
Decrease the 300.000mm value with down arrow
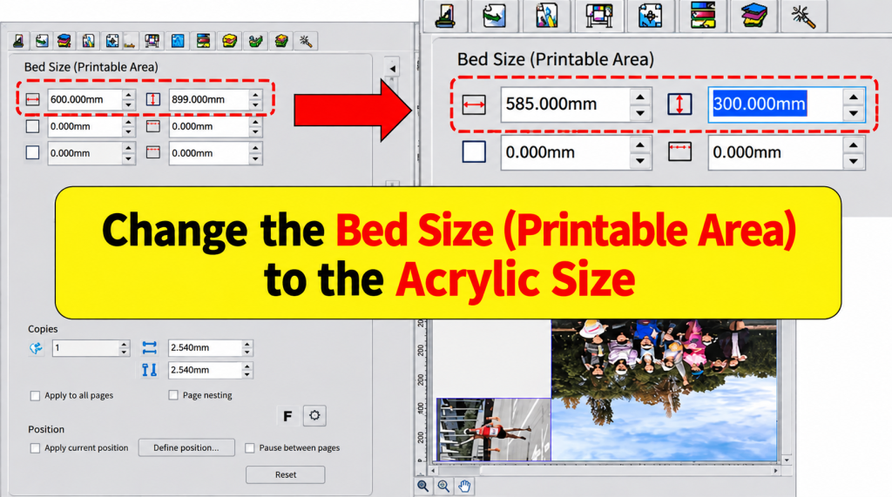[854, 113]
